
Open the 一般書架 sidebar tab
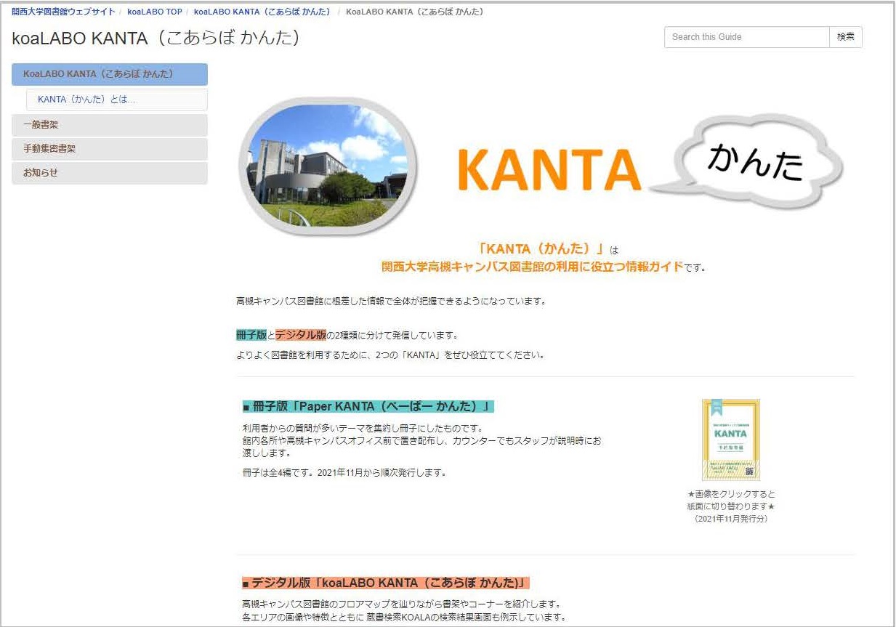click(110, 125)
